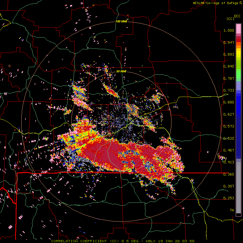Click the 0.520 scale value

point(229,139)
